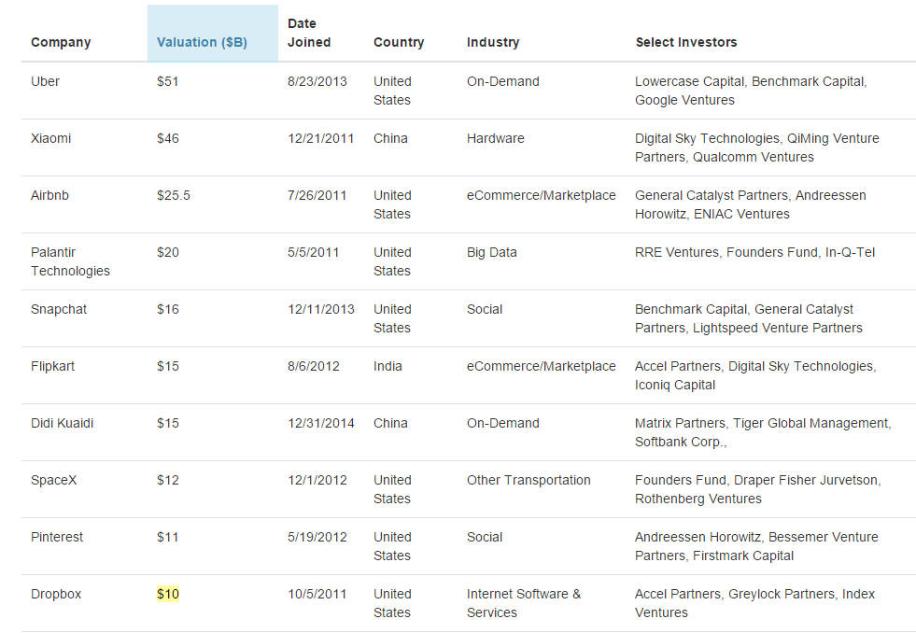Click the Select Investors column header
916x633 pixels.
point(685,42)
